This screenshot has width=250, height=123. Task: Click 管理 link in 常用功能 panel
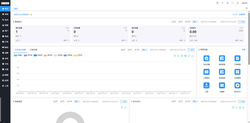(x=243, y=50)
